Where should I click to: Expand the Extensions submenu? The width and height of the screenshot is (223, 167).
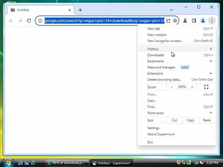[176, 73]
